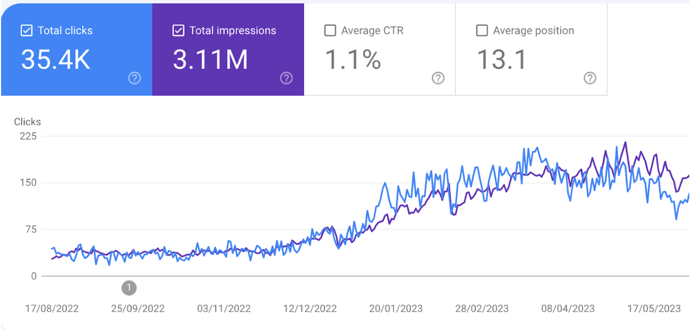Click the 1.1% average CTR value

[x=353, y=59]
